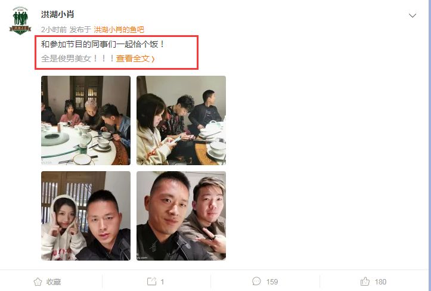Viewport: 431px width, 291px height.
Task: Click the post text 和参加节目的同事们一起恰个饭
Action: click(103, 44)
